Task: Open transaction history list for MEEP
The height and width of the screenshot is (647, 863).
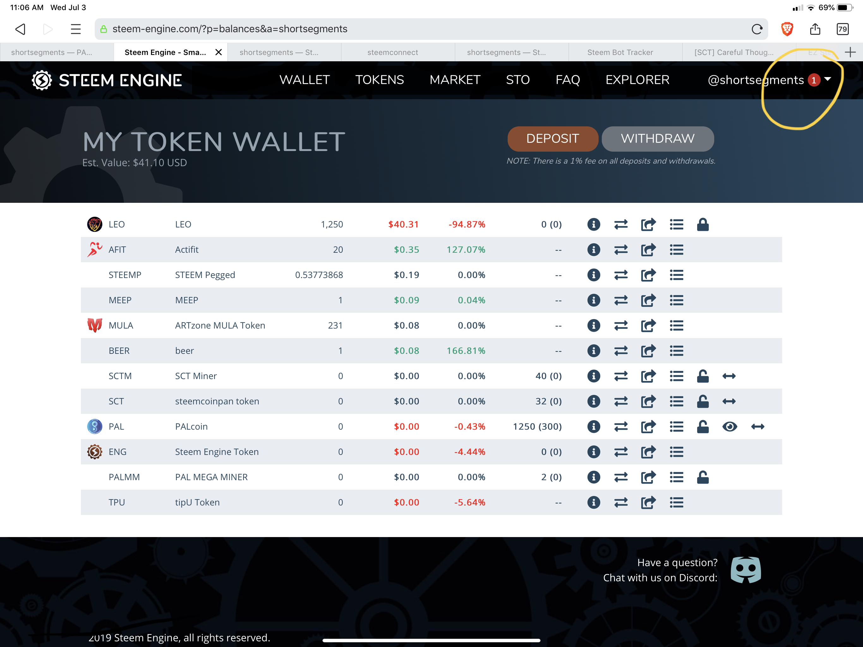Action: [x=676, y=300]
